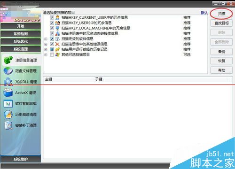Open 磁盘文件管理 disk icon
This screenshot has height=169, width=235.
(8, 71)
